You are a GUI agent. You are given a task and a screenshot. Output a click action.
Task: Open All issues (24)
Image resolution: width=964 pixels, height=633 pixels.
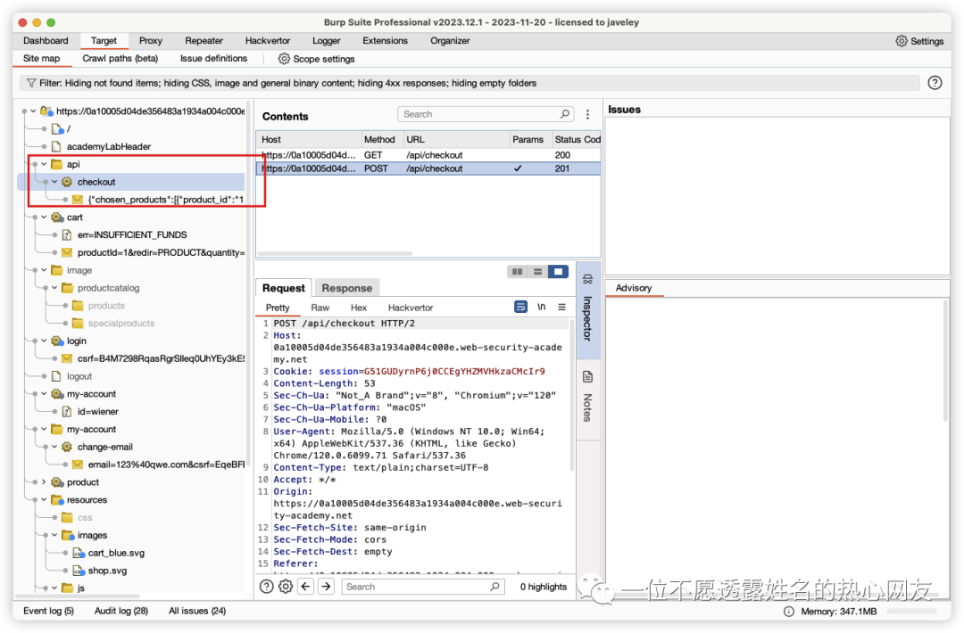(x=196, y=611)
